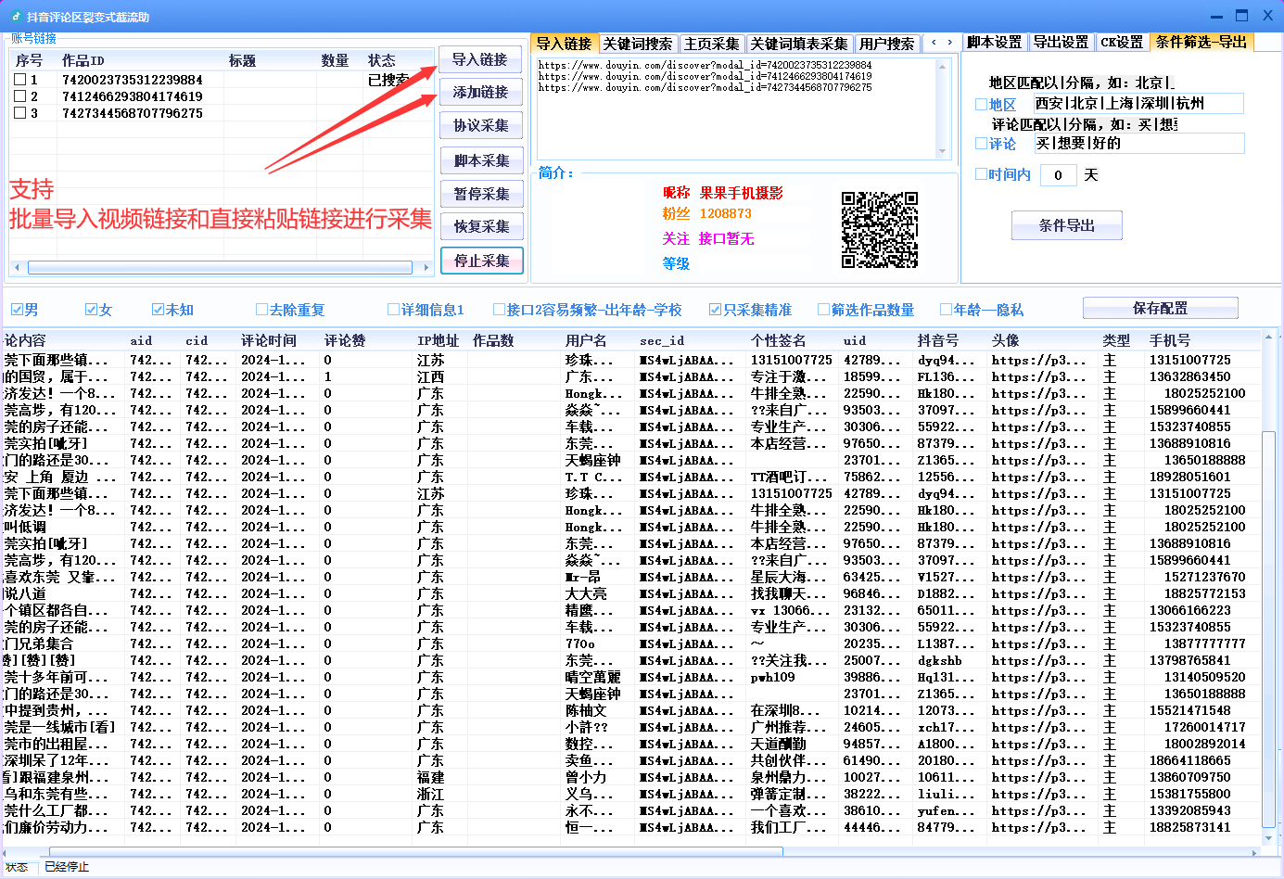Click 保存配置 to save configuration
This screenshot has width=1284, height=879.
(1161, 307)
